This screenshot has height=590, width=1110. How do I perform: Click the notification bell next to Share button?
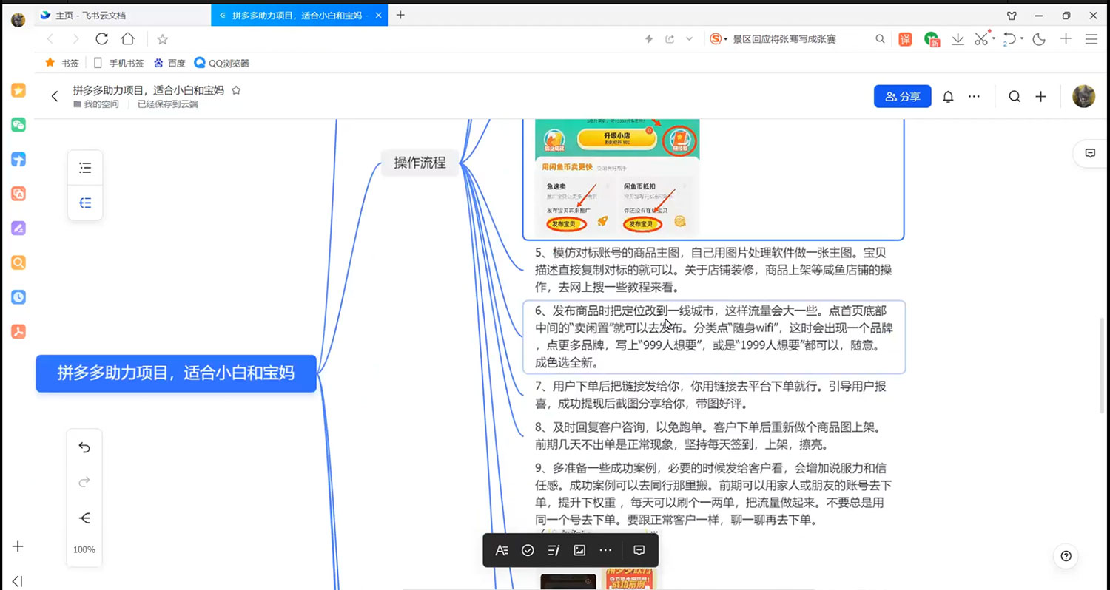coord(948,96)
